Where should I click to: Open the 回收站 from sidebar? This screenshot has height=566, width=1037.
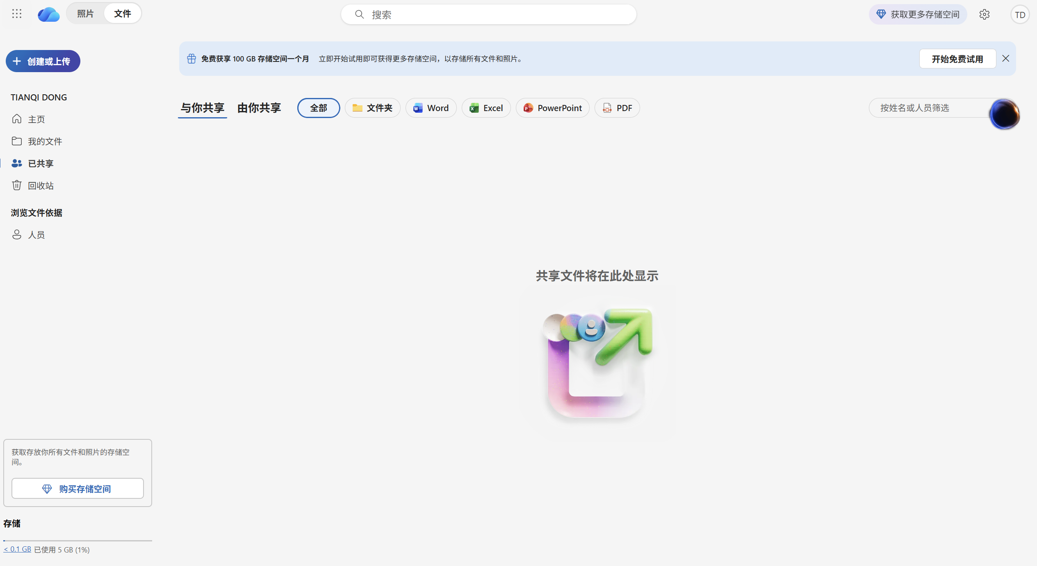point(41,185)
